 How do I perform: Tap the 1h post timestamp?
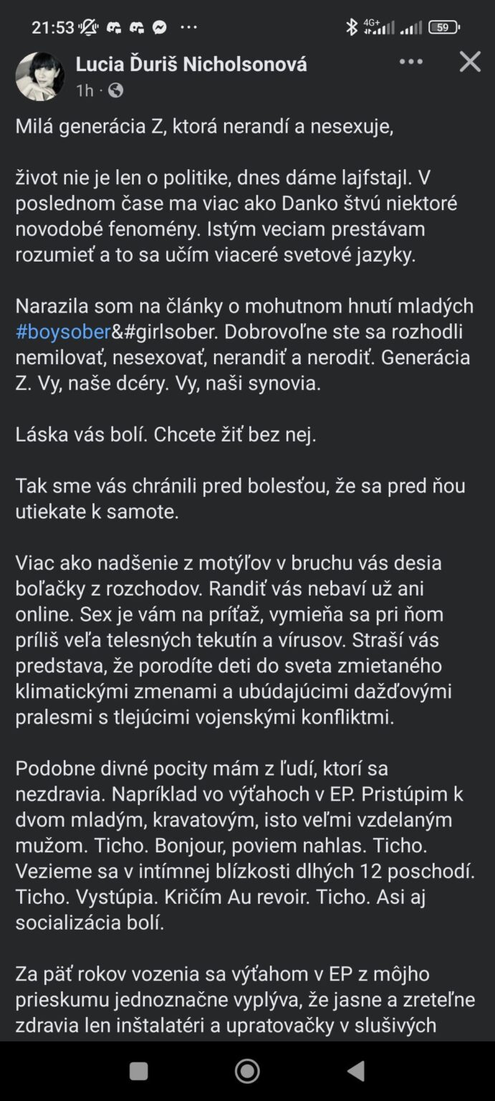click(x=85, y=90)
